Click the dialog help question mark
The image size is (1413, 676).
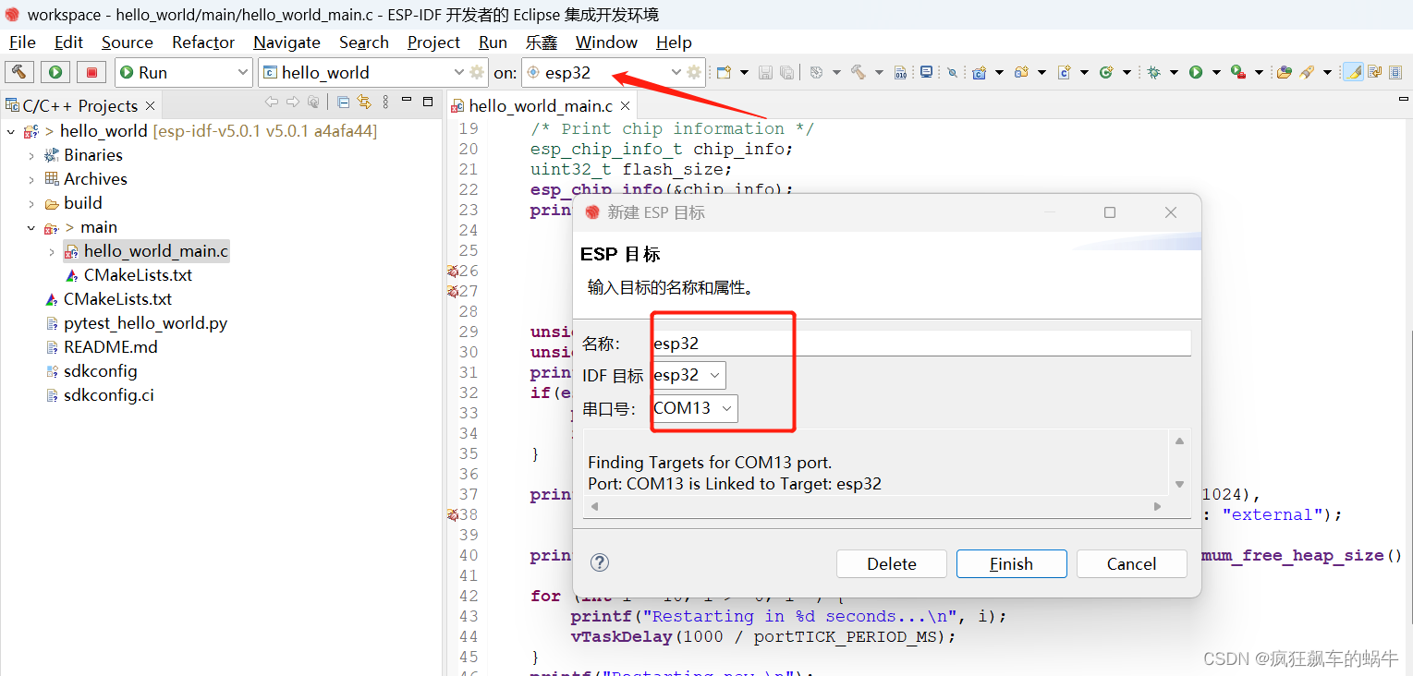(x=600, y=562)
